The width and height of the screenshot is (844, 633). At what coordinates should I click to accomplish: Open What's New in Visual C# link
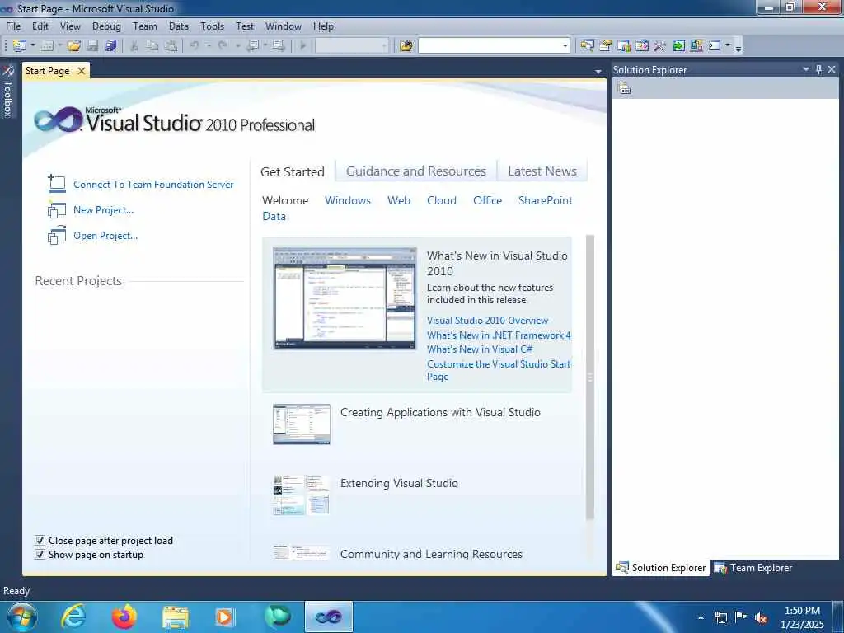(480, 349)
